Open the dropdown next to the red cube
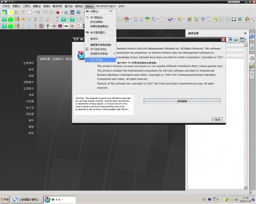The image size is (256, 204). coord(62,12)
